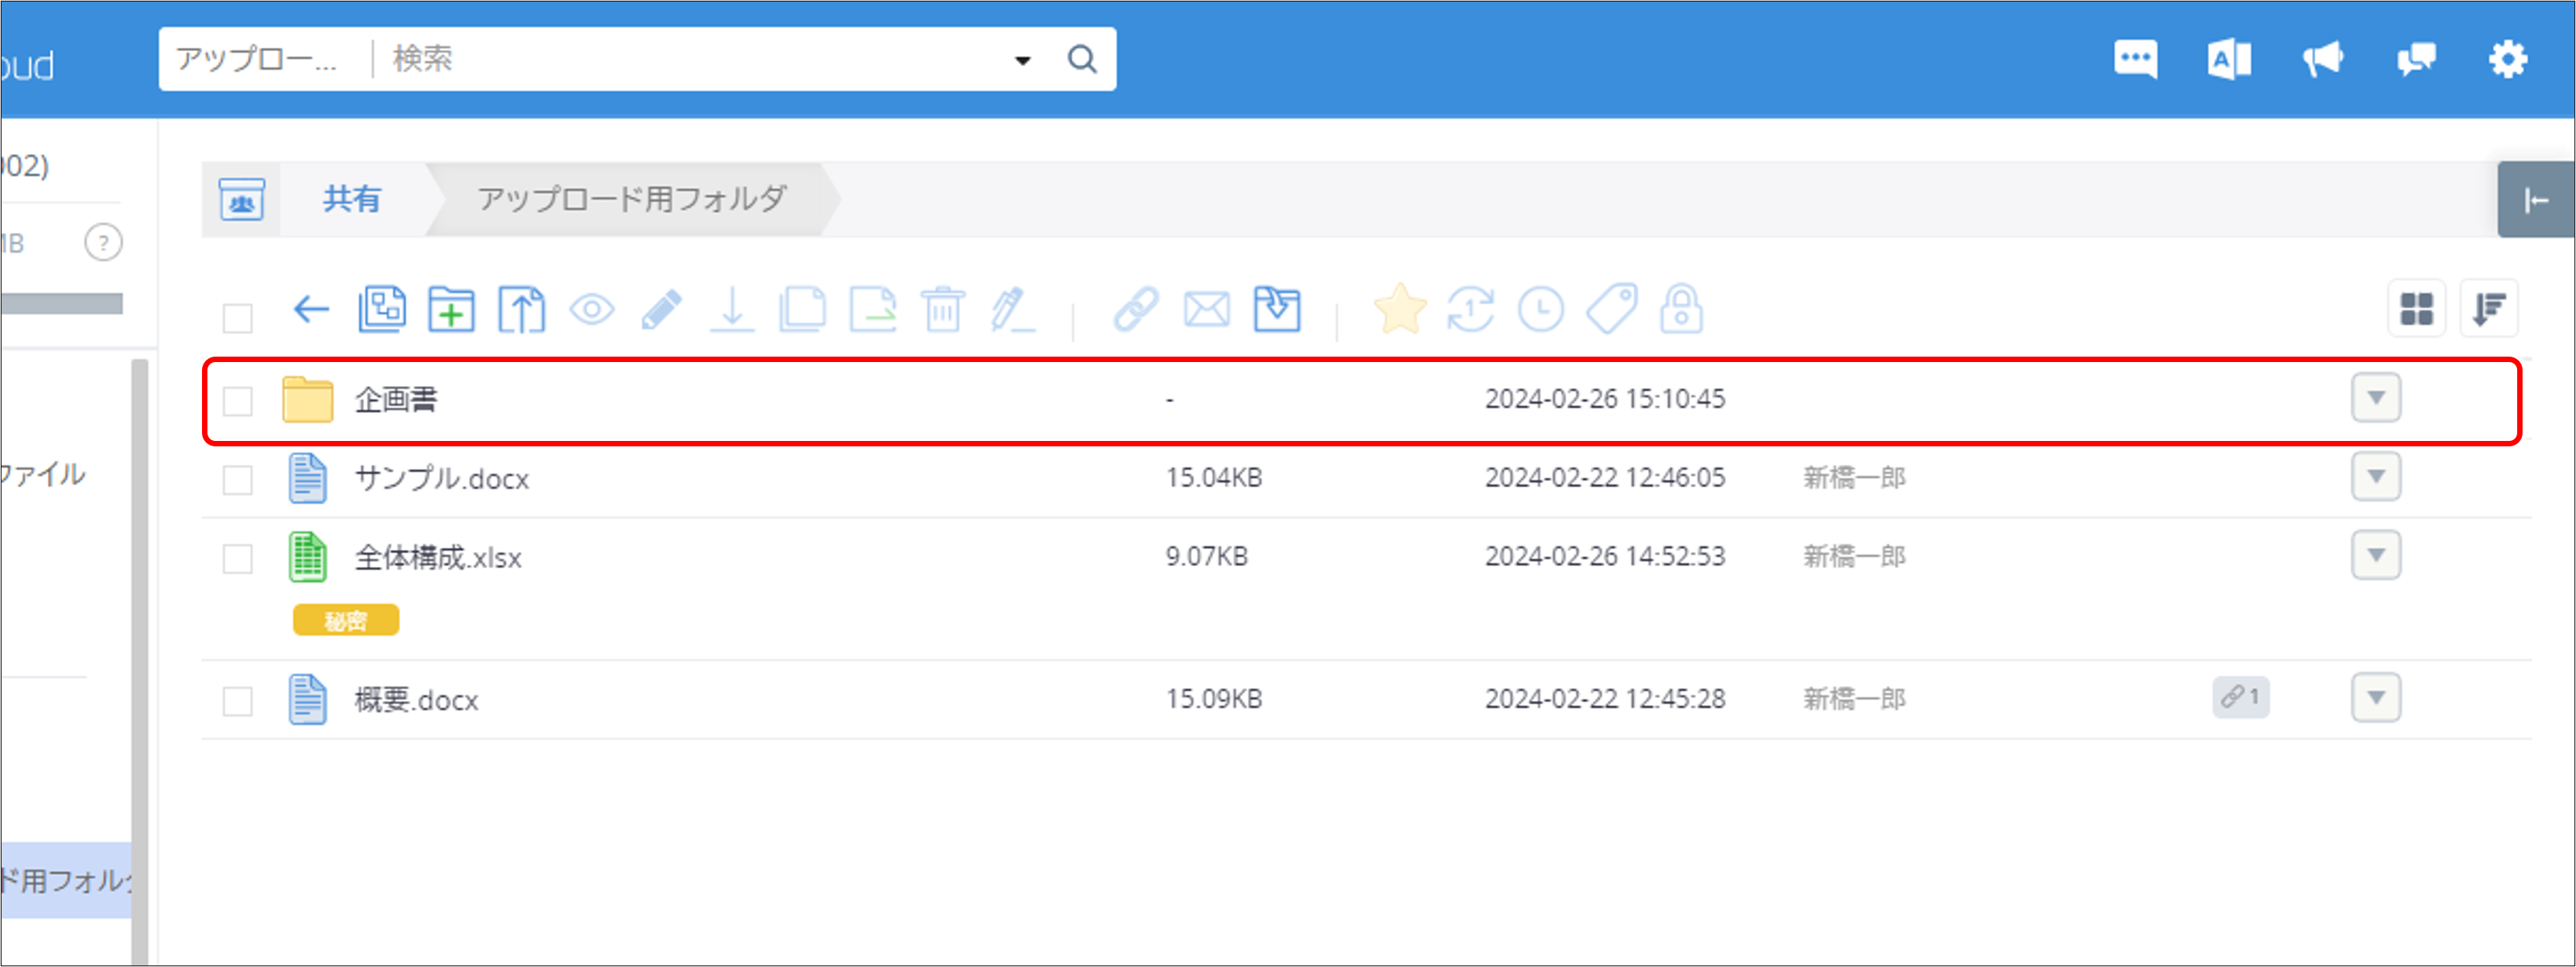Click the megaphone announcements icon in header

(2322, 60)
